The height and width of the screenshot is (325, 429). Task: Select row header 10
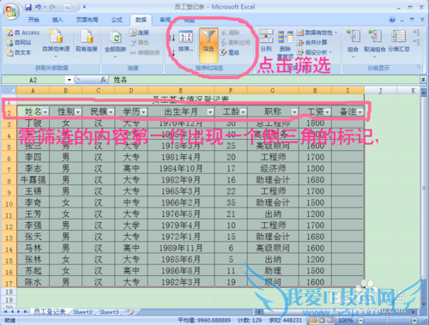tap(9, 203)
